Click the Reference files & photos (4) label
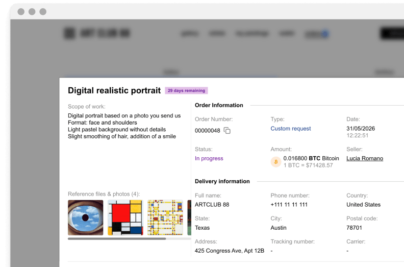 tap(104, 194)
